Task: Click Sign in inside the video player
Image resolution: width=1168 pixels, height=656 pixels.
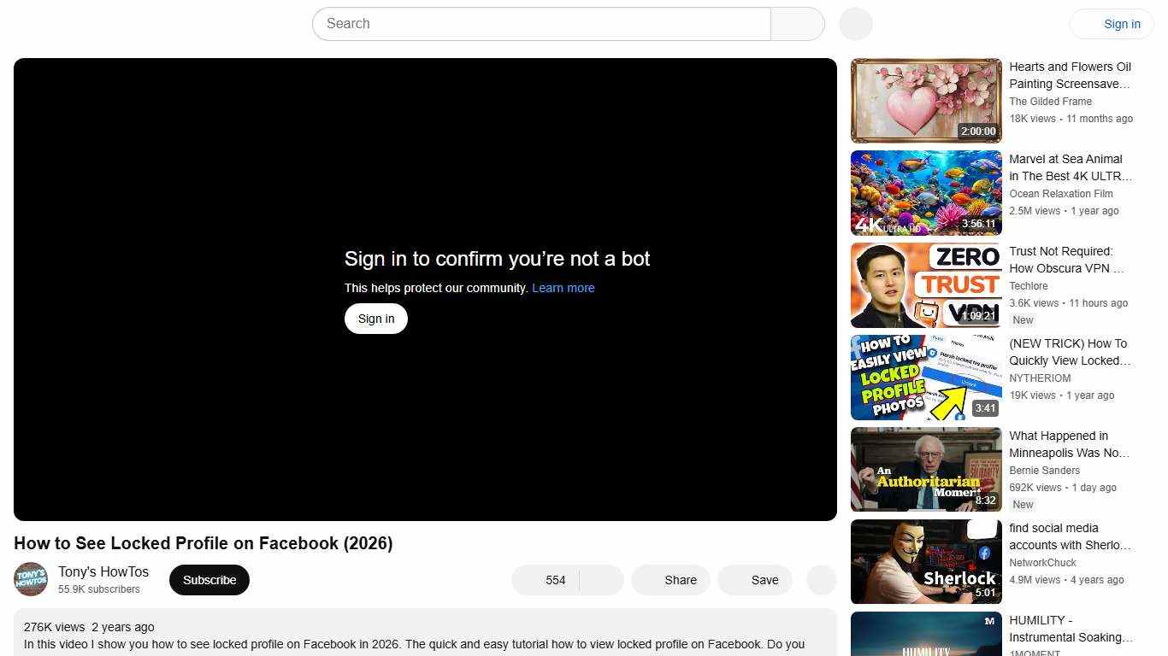Action: pyautogui.click(x=375, y=318)
